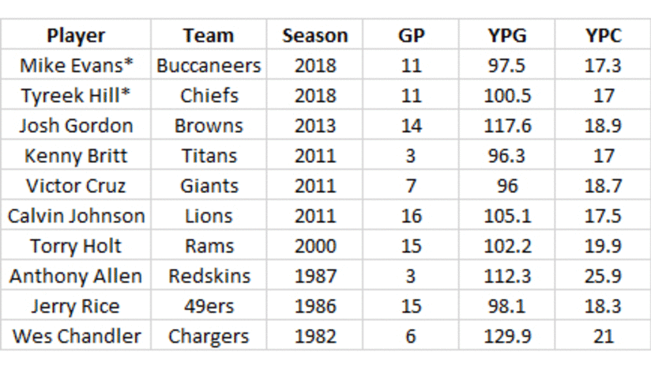Screen dimensions: 651x367
Task: Select the Jerry Rice cell
Action: click(x=76, y=306)
